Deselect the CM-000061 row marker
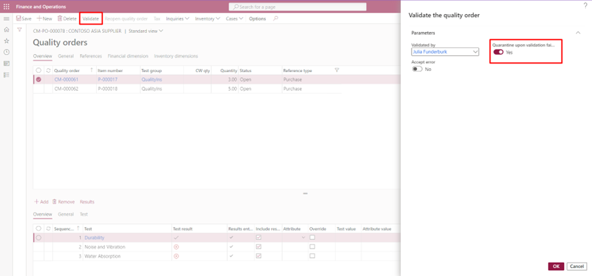The height and width of the screenshot is (276, 592). [39, 80]
